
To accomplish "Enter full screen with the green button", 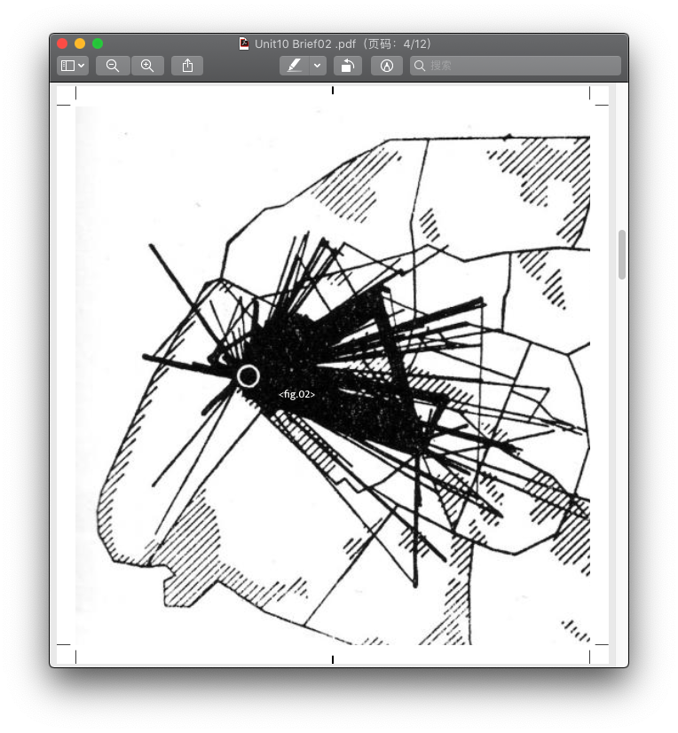I will [98, 43].
